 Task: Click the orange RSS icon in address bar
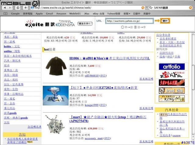click(x=143, y=8)
